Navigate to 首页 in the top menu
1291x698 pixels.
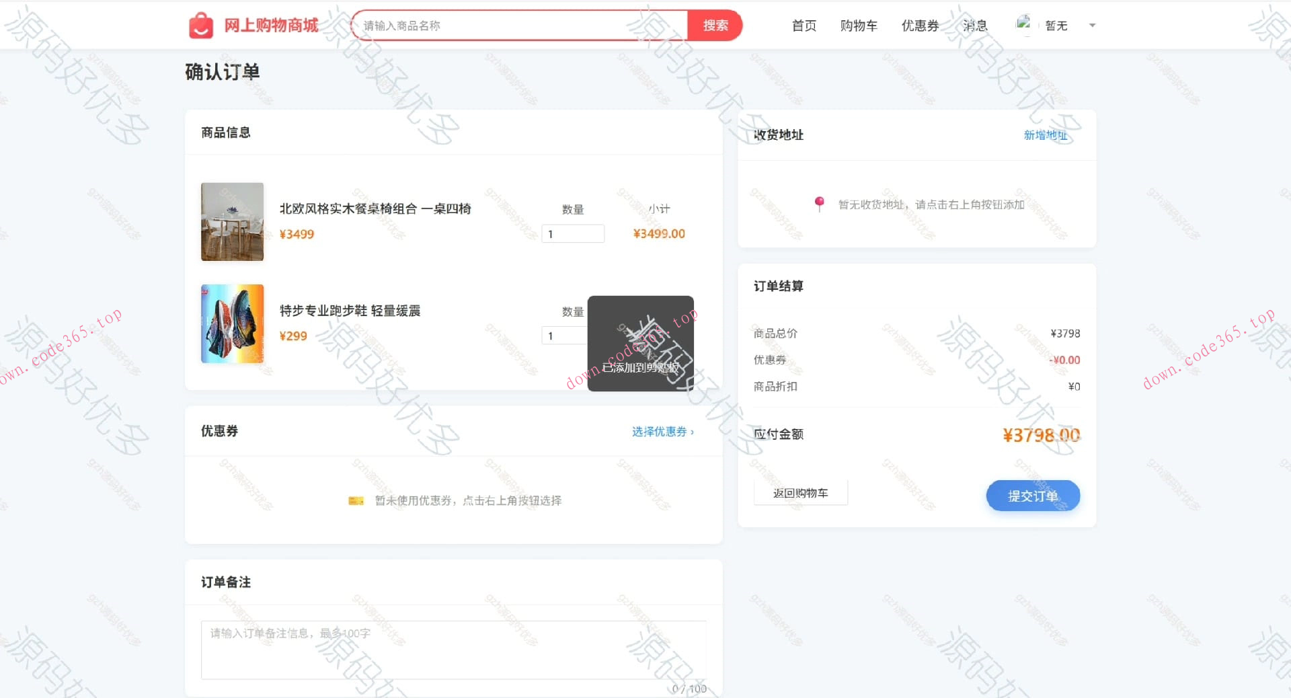(804, 25)
